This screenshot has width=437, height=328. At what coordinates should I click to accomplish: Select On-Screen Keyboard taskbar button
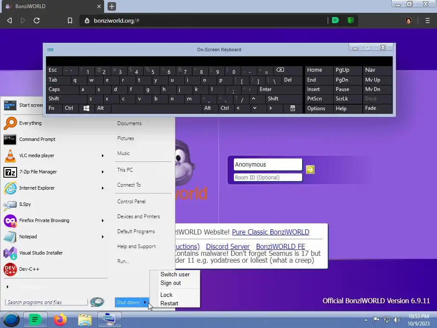coord(110,319)
